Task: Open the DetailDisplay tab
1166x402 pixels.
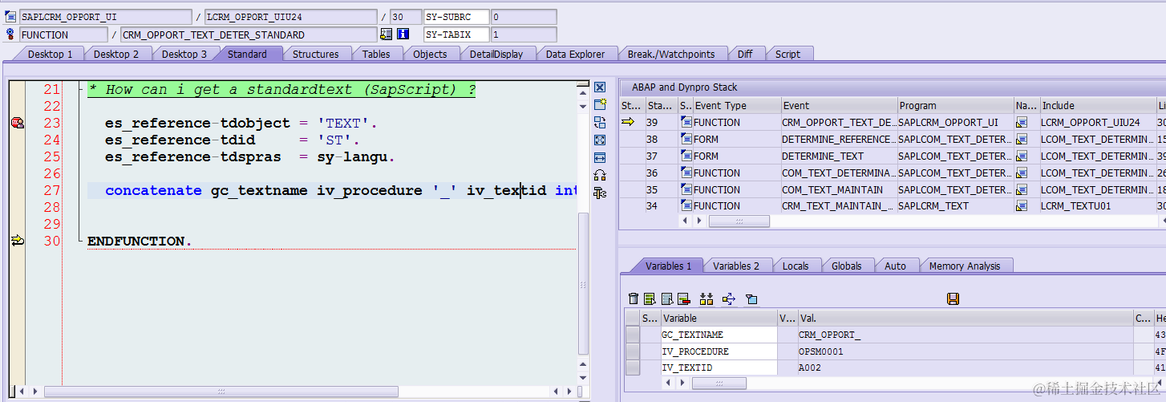Action: tap(496, 54)
